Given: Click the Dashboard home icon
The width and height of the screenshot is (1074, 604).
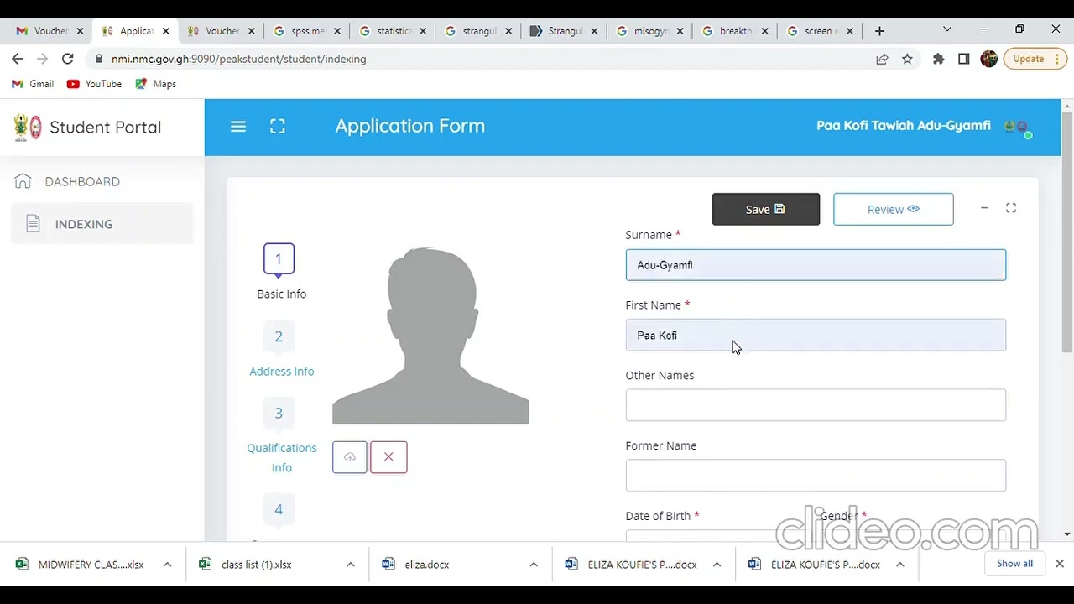Looking at the screenshot, I should pyautogui.click(x=23, y=181).
